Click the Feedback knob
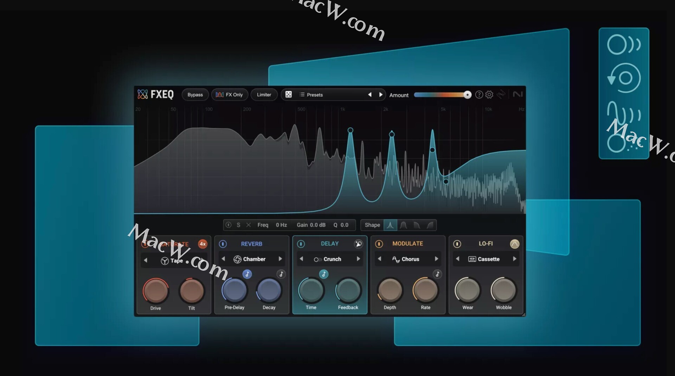Screen dimensions: 675x376 click(x=348, y=290)
